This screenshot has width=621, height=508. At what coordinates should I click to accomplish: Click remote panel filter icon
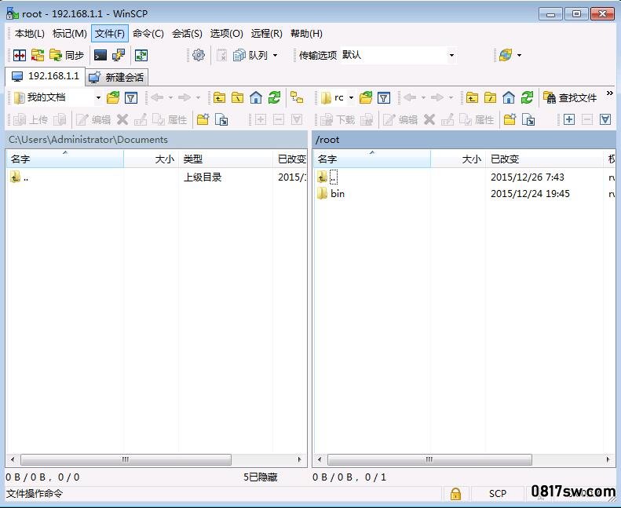pos(384,97)
